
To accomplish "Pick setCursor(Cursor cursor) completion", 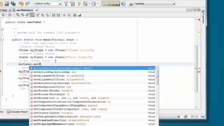I will (x=92, y=113).
